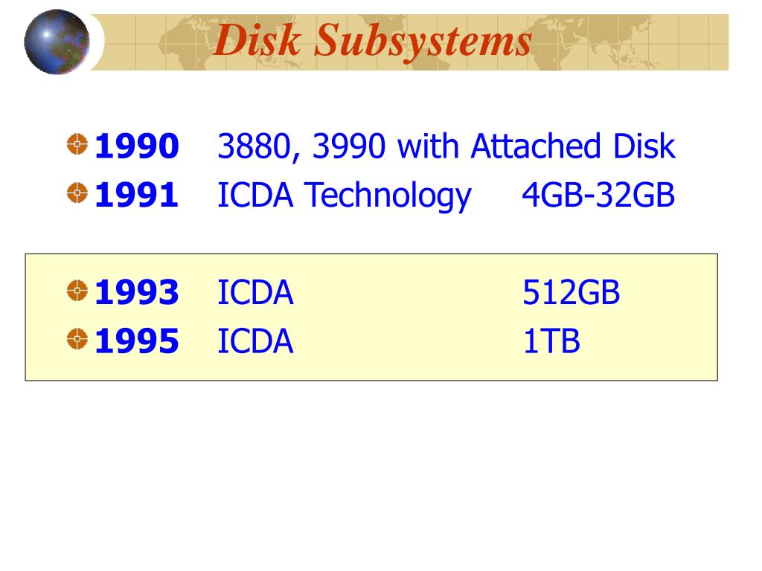Click the bold 1990 year label
The width and height of the screenshot is (762, 571).
pos(137,146)
